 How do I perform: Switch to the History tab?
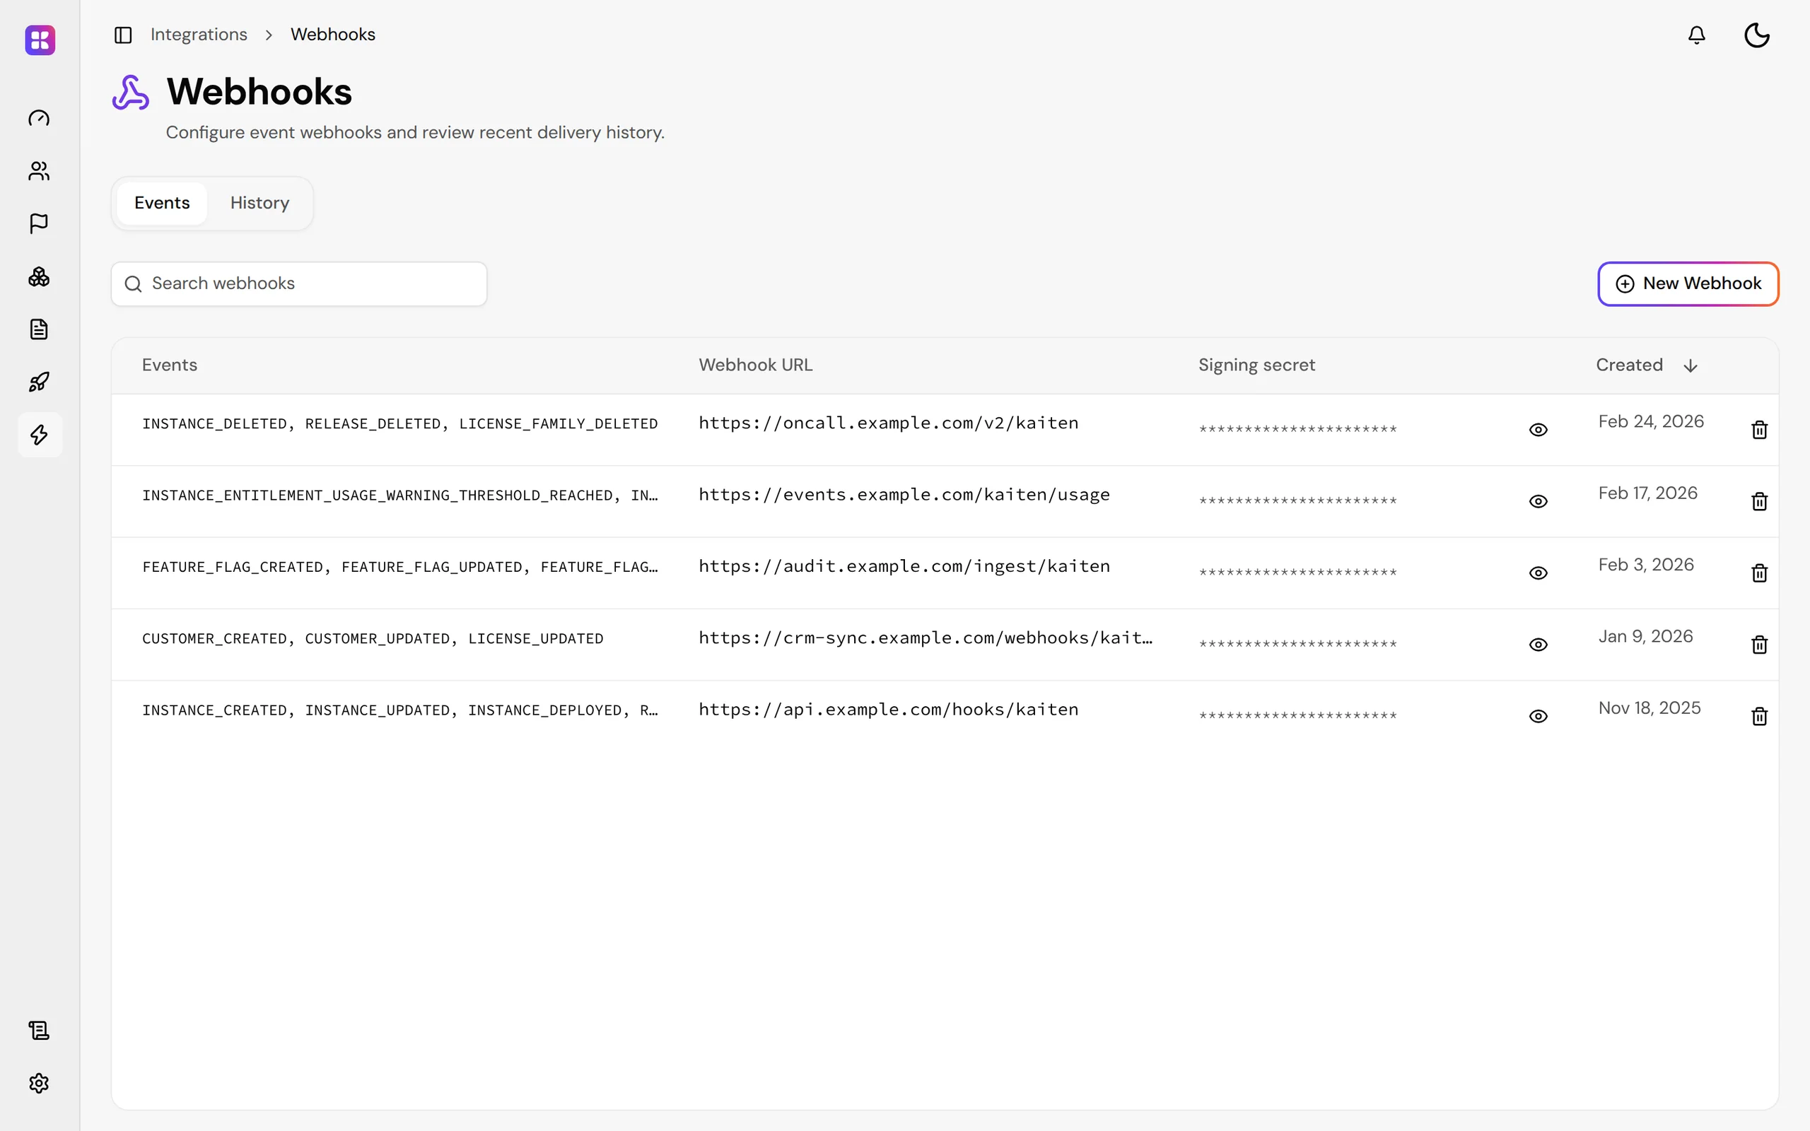(x=259, y=204)
